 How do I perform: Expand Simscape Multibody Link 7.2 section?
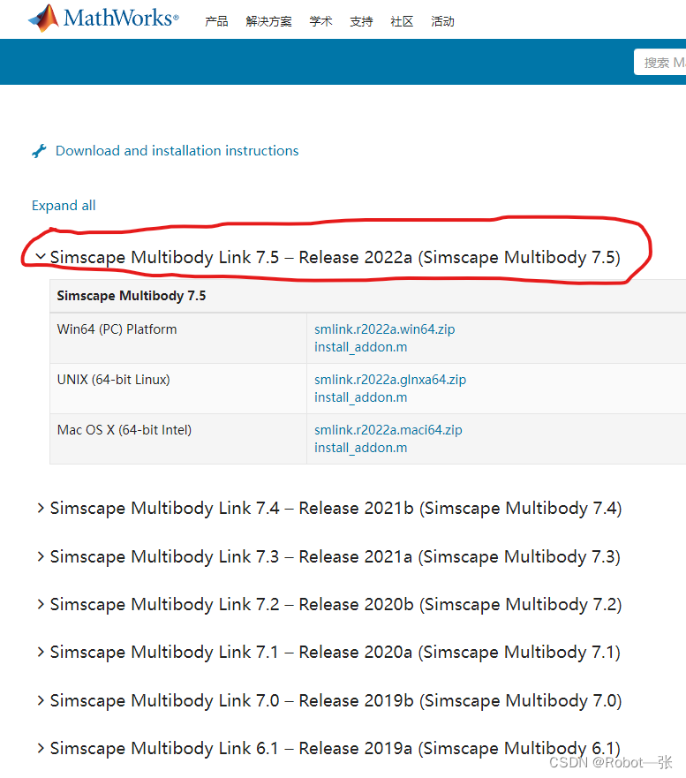point(329,605)
